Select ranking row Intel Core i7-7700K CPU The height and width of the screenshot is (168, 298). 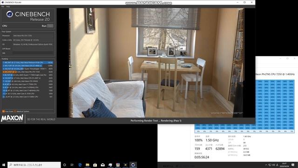tap(28, 84)
